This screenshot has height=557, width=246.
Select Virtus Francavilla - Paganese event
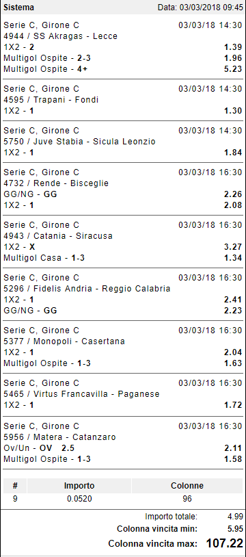pyautogui.click(x=81, y=394)
